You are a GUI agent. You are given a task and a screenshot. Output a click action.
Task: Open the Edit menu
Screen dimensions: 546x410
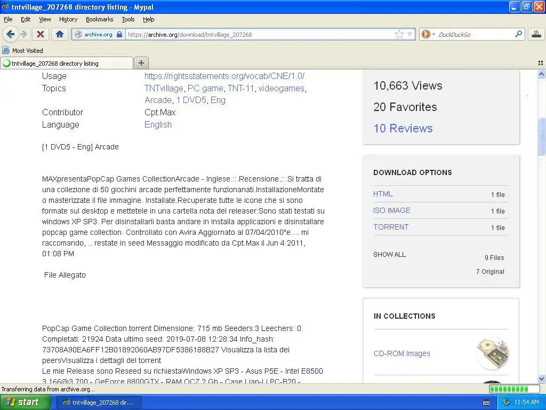coord(26,20)
